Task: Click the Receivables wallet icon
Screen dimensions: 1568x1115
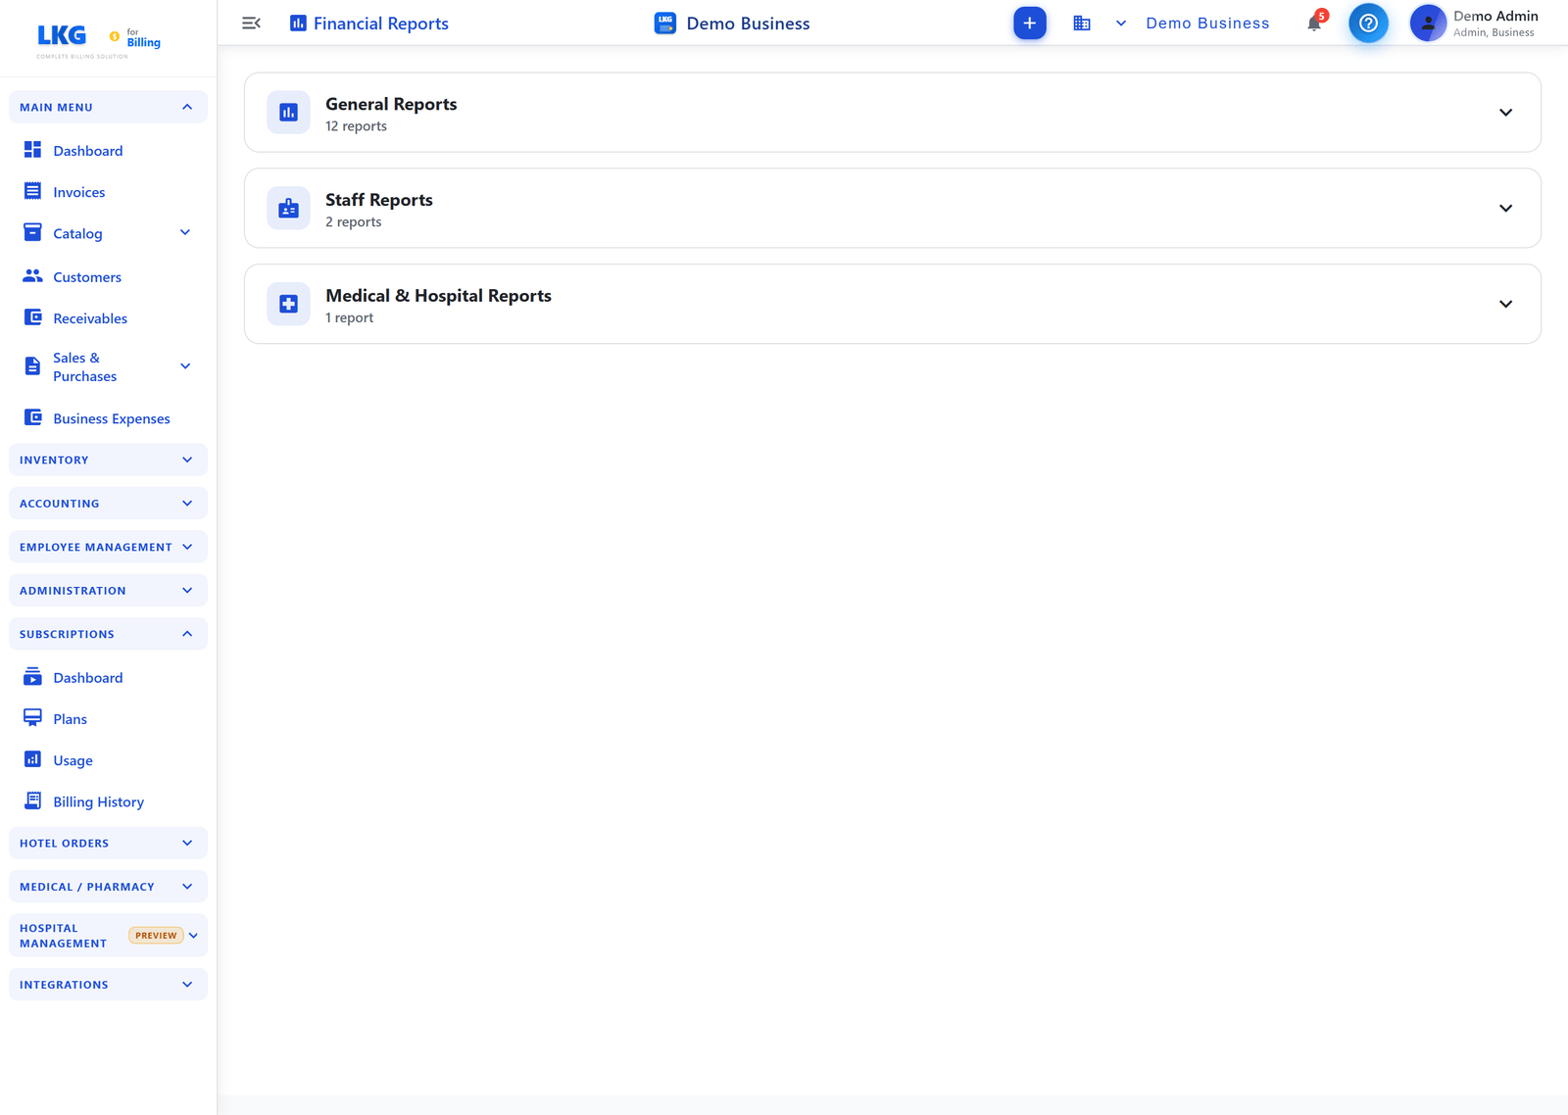Action: point(32,317)
